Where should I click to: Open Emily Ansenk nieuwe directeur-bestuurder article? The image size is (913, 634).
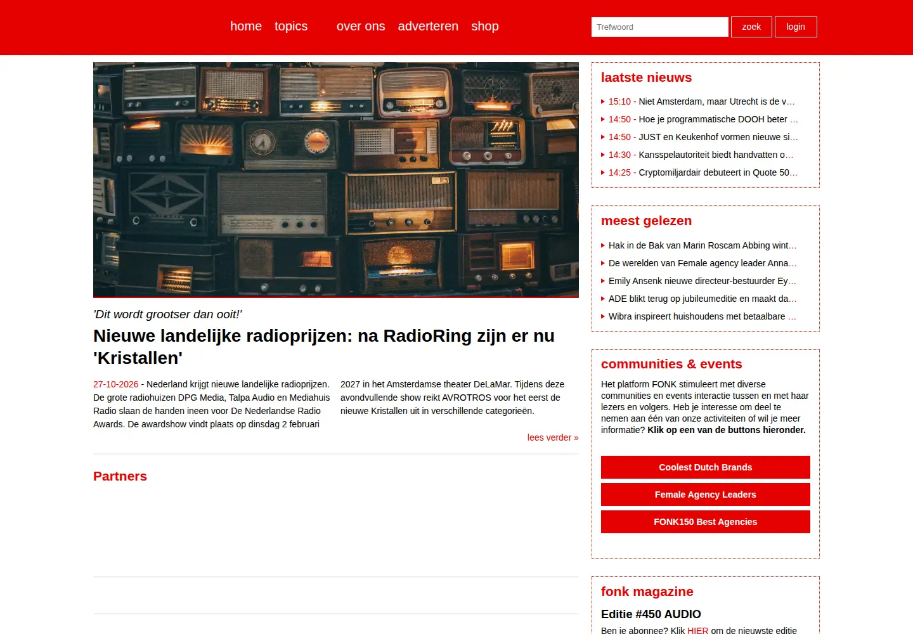[703, 281]
